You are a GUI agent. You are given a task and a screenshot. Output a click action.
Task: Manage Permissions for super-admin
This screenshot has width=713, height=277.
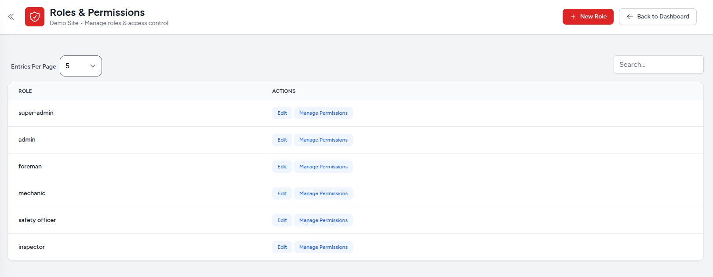(x=323, y=113)
